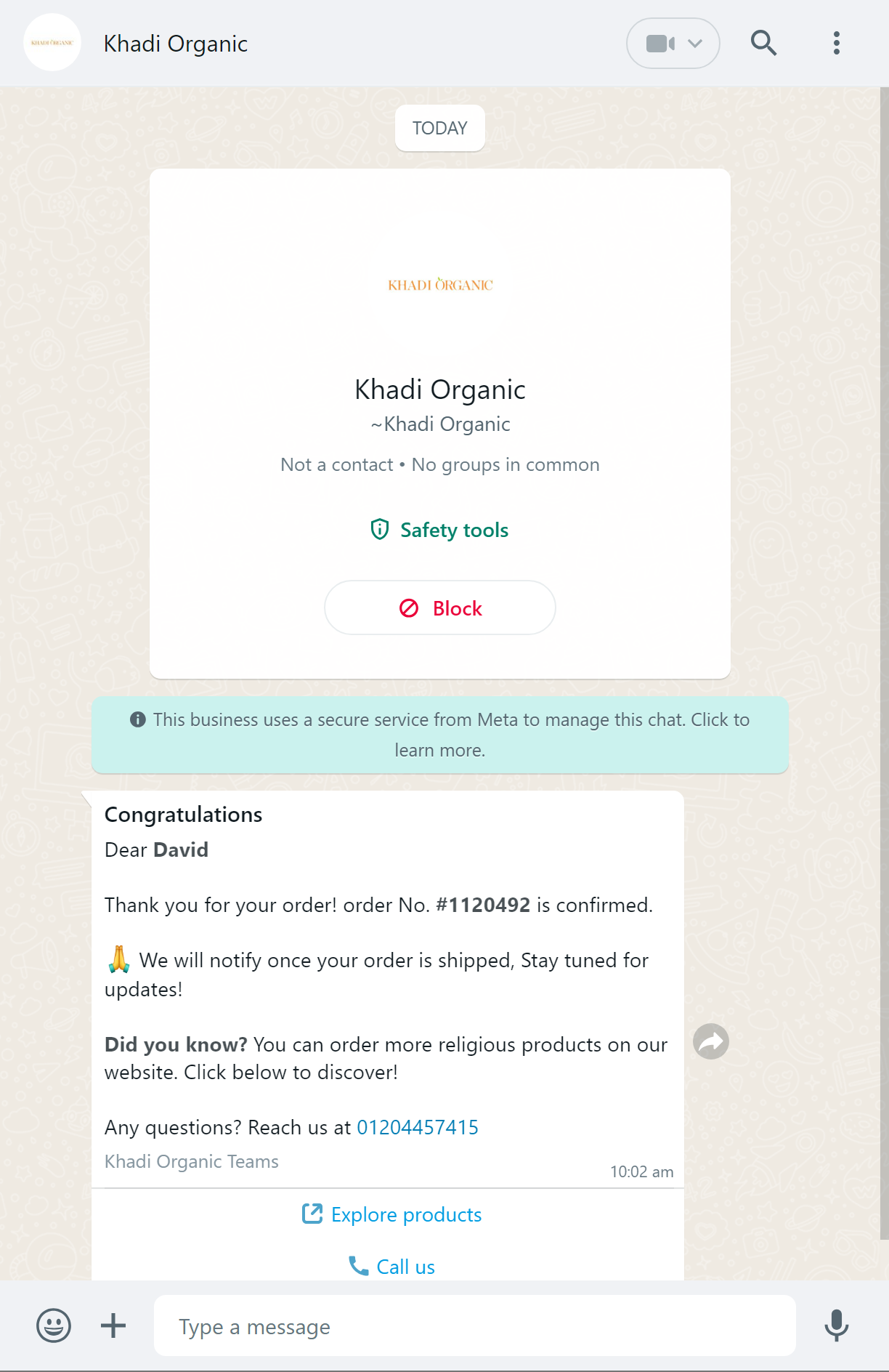The width and height of the screenshot is (889, 1372).
Task: Open the Khadi Organic profile picture
Action: (x=52, y=43)
